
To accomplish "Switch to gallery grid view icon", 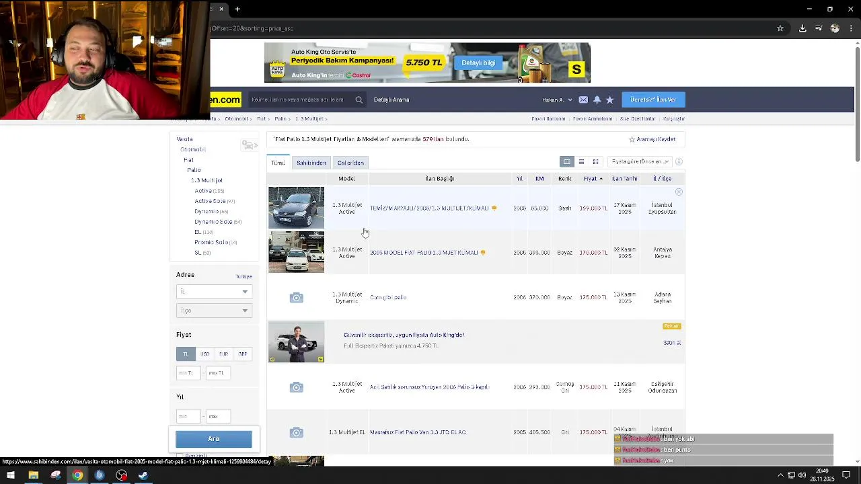I will (595, 162).
